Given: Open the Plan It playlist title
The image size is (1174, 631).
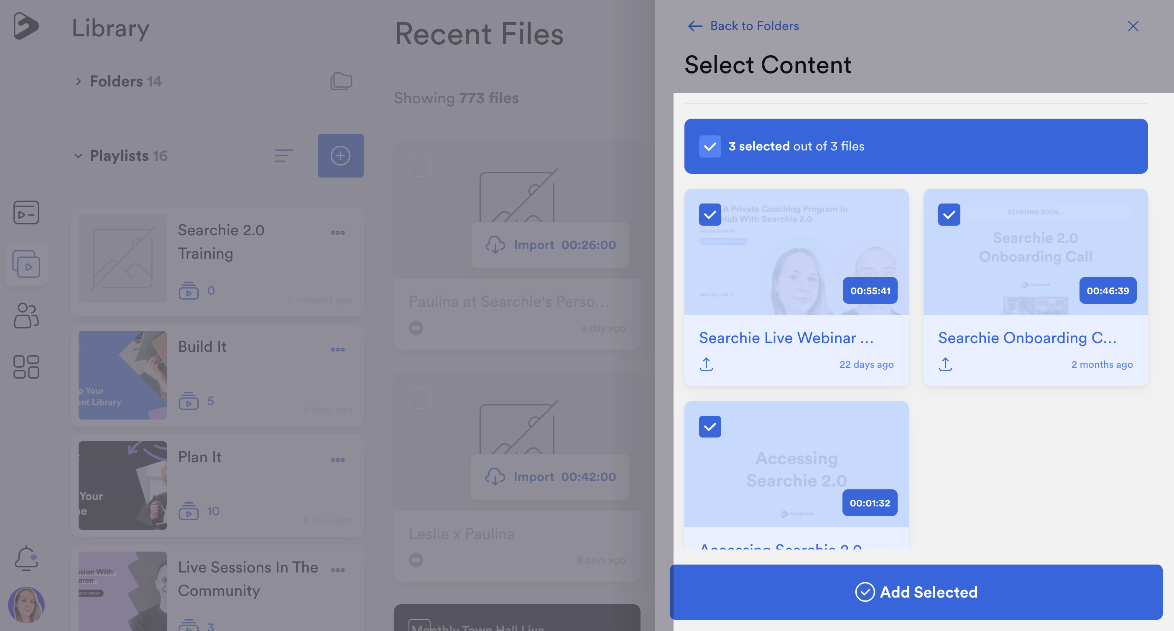Looking at the screenshot, I should coord(199,457).
